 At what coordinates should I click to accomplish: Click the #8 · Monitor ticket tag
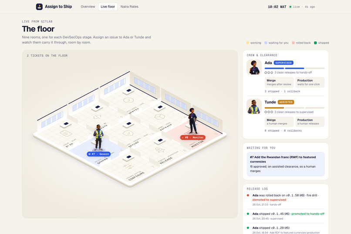(193, 138)
